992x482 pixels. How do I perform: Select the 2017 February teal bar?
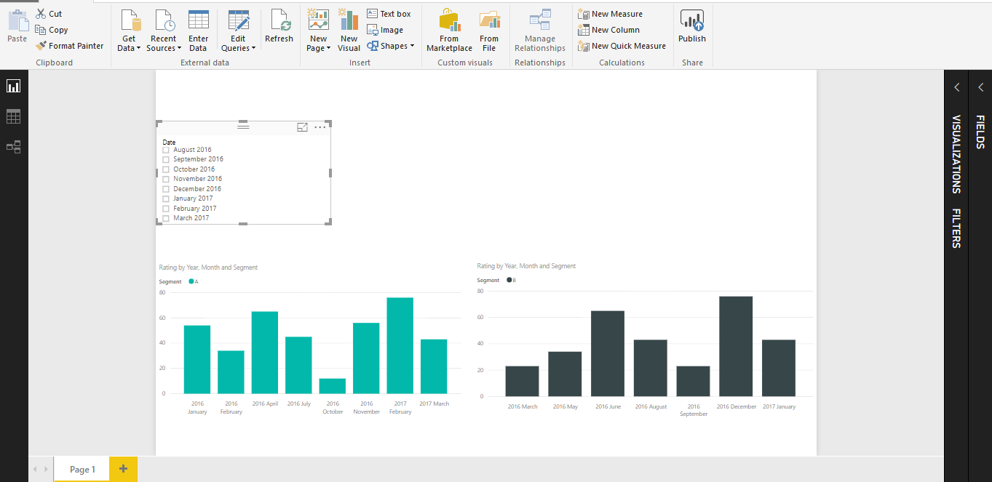[400, 345]
